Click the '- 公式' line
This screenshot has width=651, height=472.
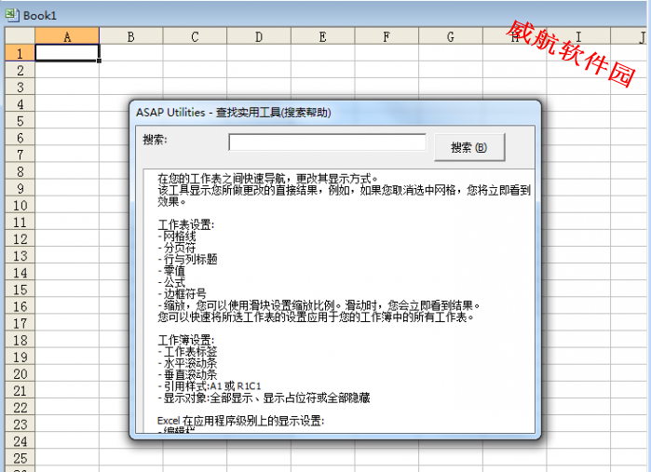(171, 283)
